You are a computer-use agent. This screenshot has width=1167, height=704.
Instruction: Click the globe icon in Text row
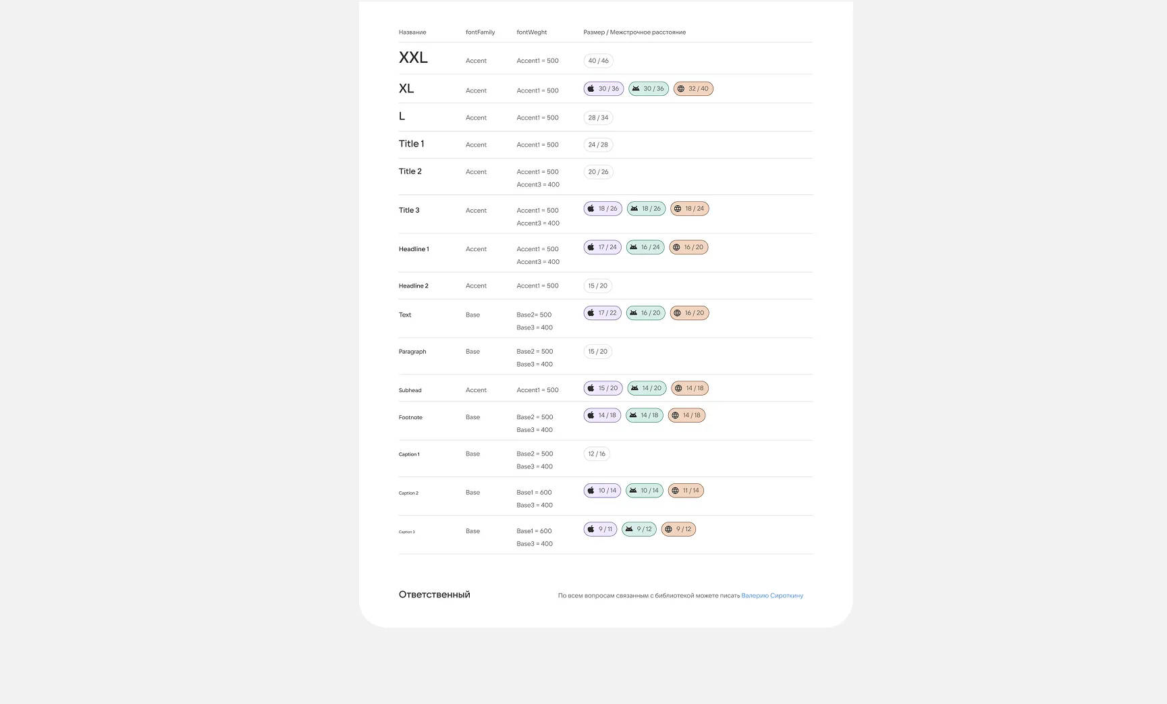(677, 313)
